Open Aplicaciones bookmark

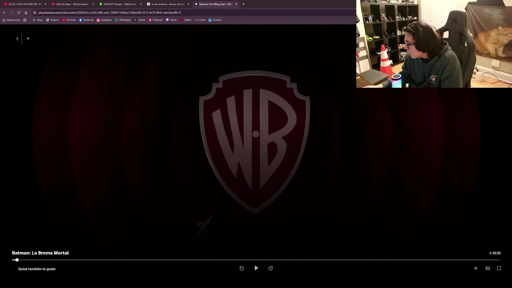tap(11, 20)
